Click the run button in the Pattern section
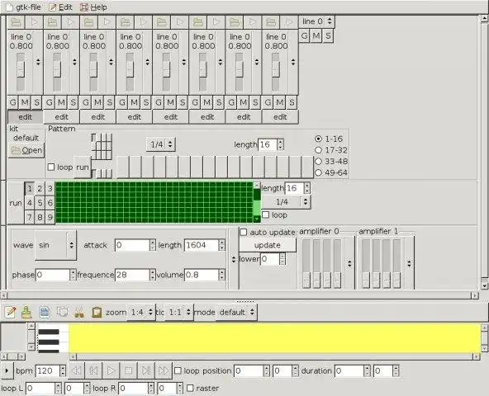489x396 pixels. coord(83,167)
